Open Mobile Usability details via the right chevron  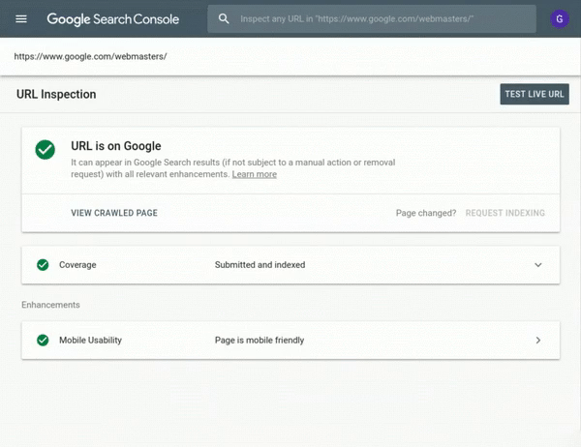[x=538, y=341]
